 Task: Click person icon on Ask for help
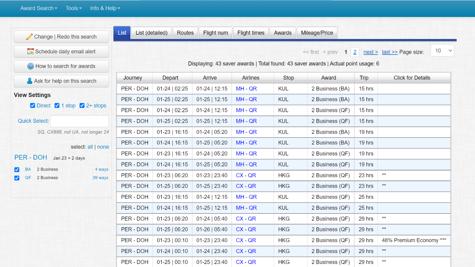pyautogui.click(x=30, y=81)
